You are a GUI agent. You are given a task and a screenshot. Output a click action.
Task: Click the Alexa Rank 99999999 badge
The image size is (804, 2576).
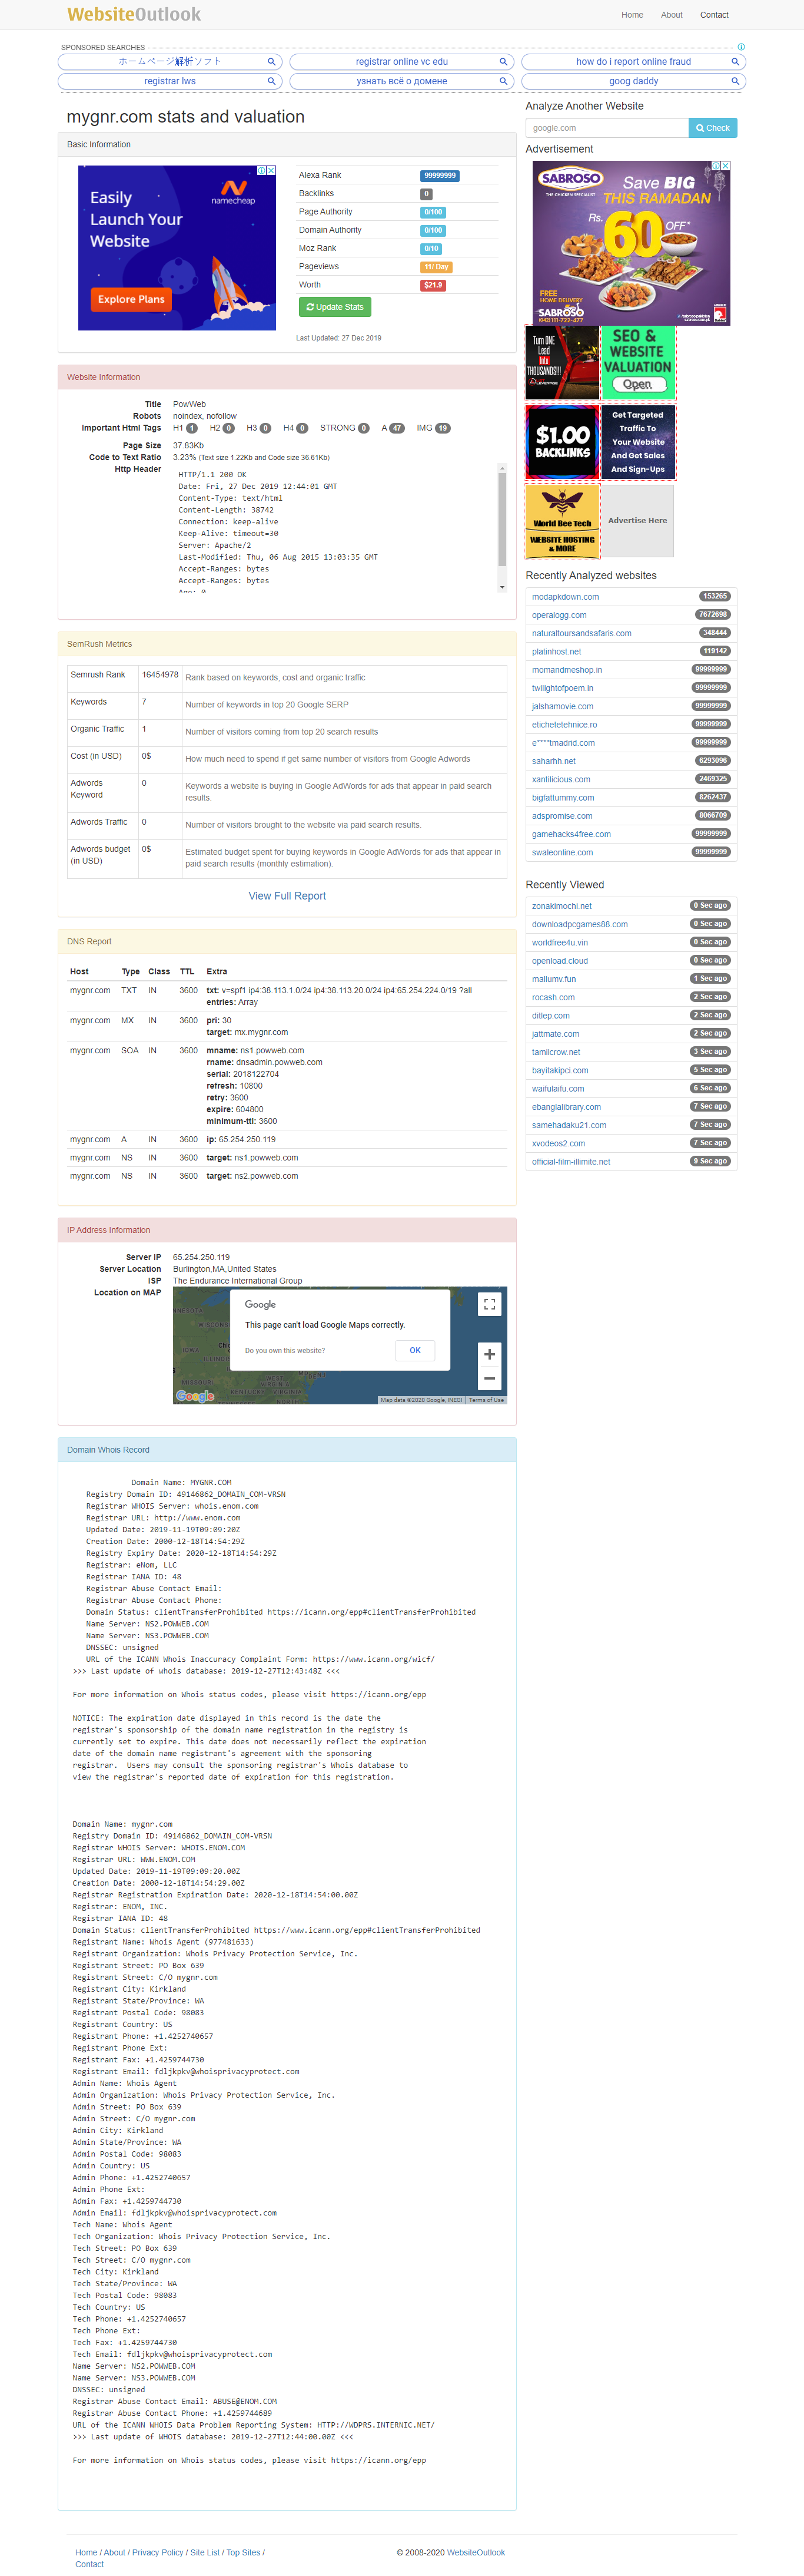coord(440,176)
